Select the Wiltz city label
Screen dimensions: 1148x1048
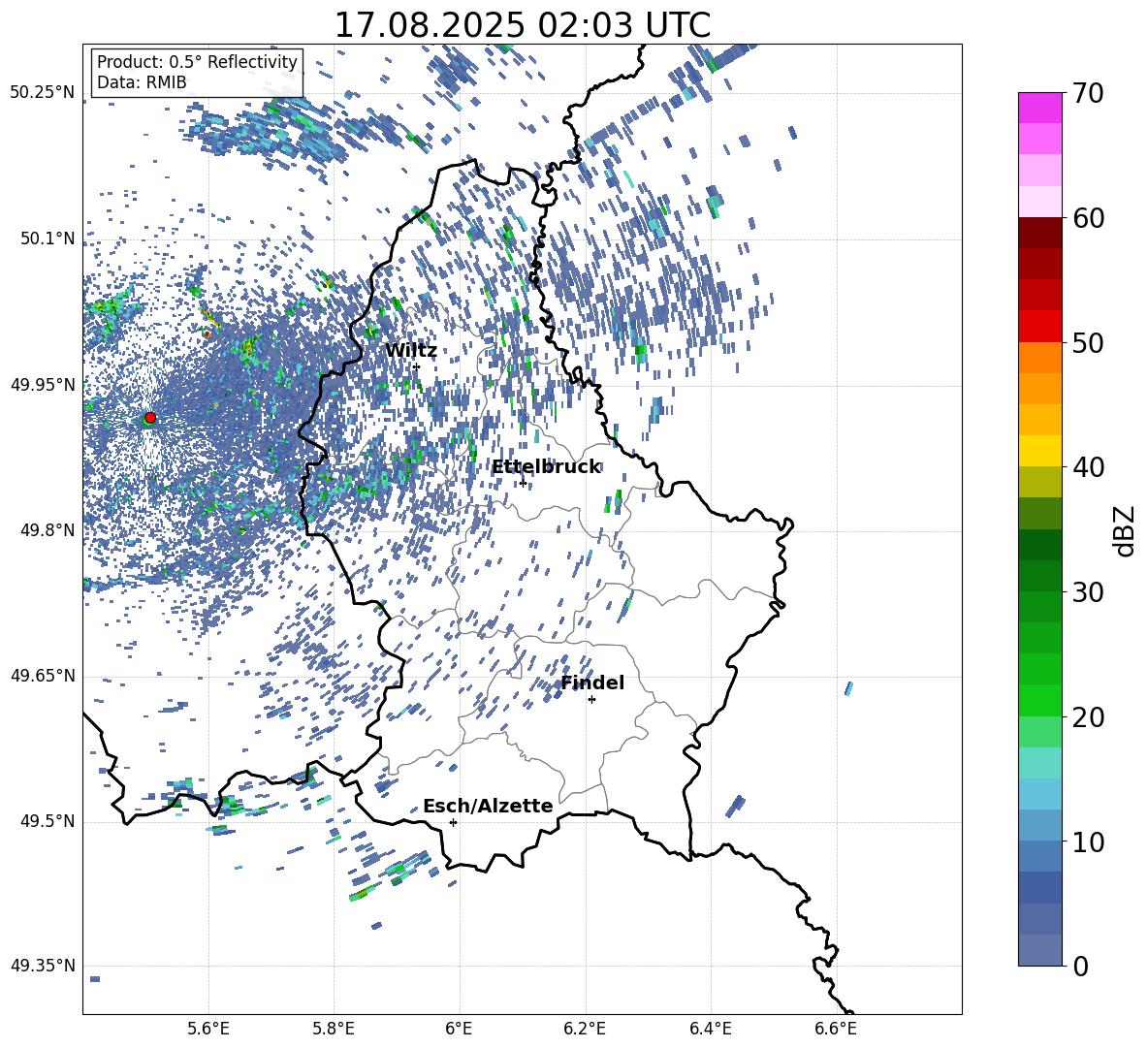411,351
